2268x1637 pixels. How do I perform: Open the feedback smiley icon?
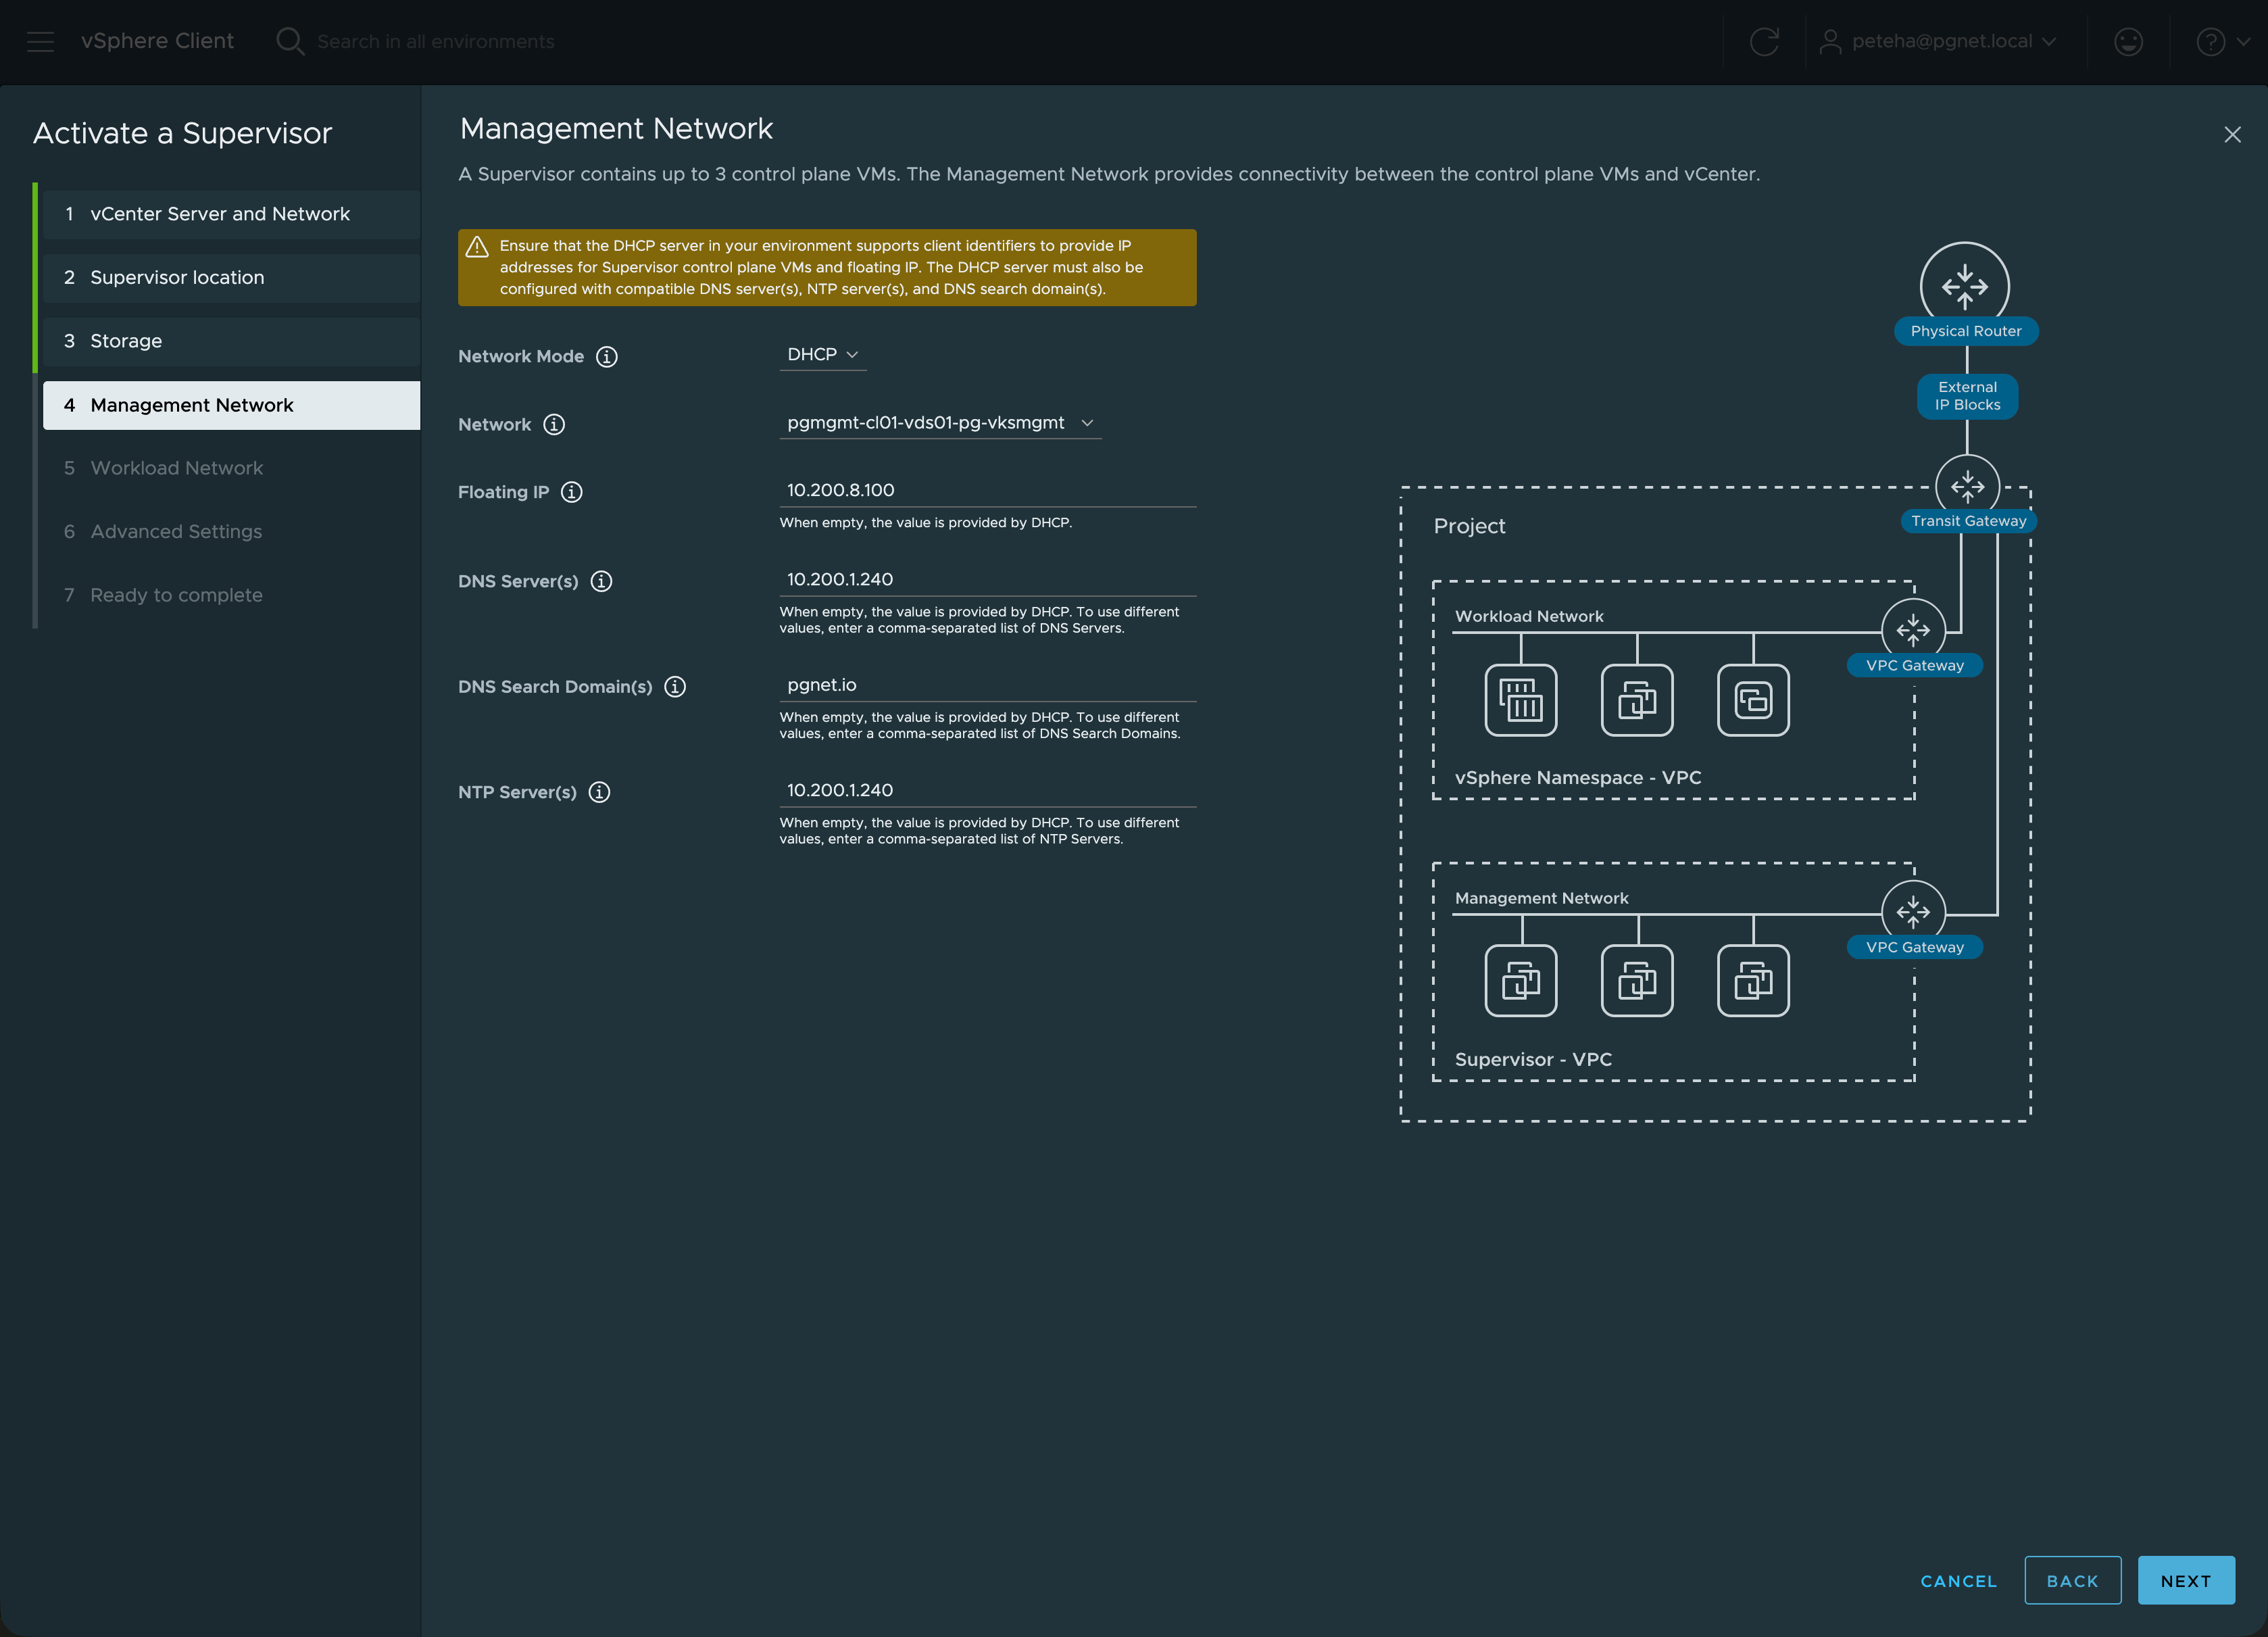2128,41
